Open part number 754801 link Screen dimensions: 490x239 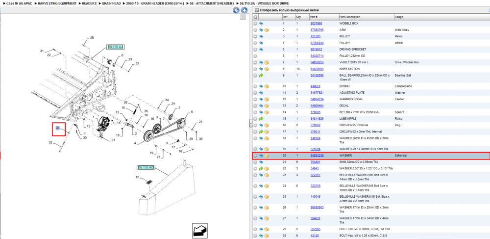(315, 162)
